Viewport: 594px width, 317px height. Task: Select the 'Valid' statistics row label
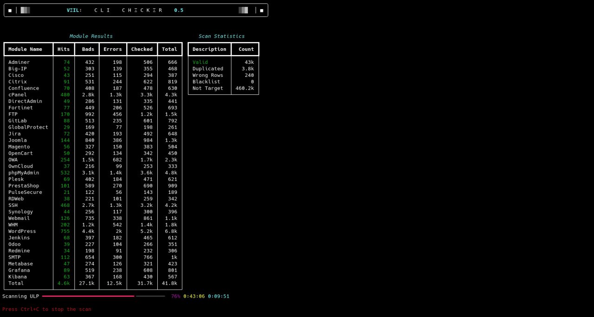click(200, 62)
